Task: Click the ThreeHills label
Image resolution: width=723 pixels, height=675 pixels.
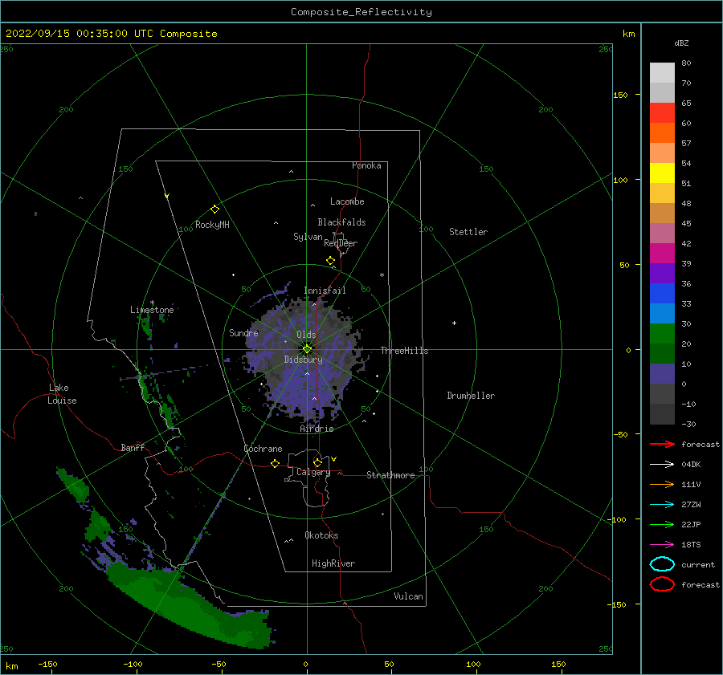Action: (404, 351)
